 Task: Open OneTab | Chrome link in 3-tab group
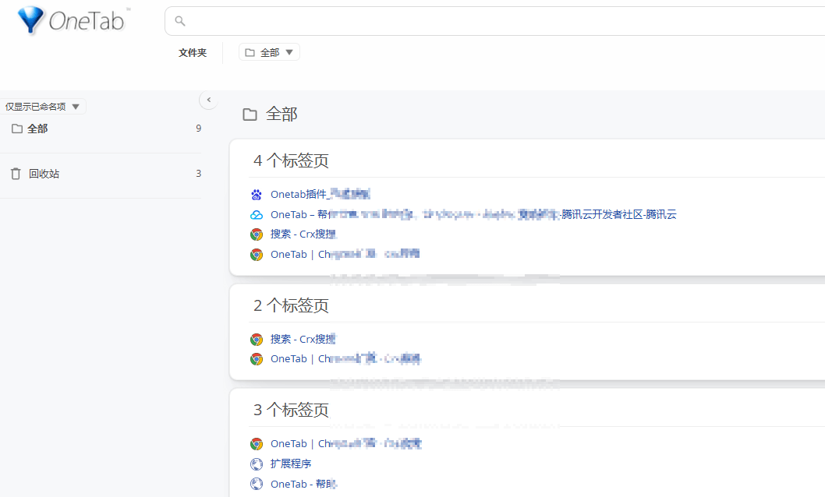click(345, 443)
